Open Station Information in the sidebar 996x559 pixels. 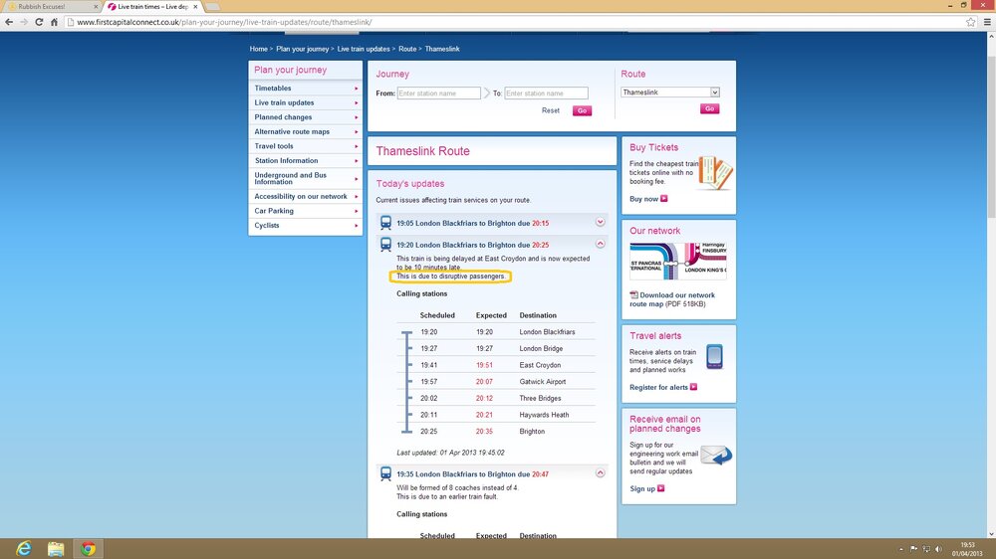click(x=306, y=161)
